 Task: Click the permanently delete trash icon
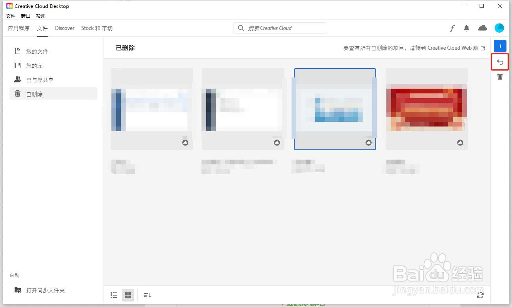pyautogui.click(x=500, y=76)
